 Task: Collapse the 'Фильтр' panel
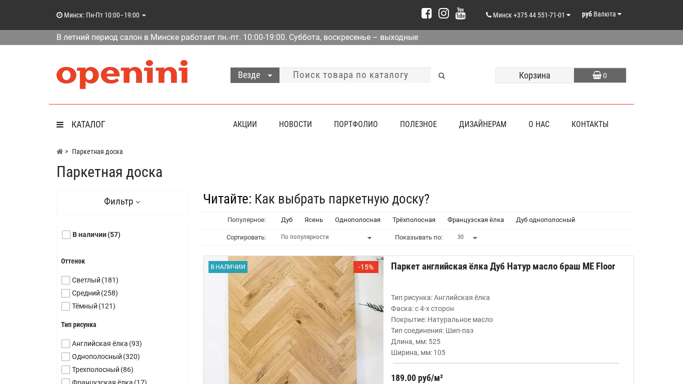122,201
